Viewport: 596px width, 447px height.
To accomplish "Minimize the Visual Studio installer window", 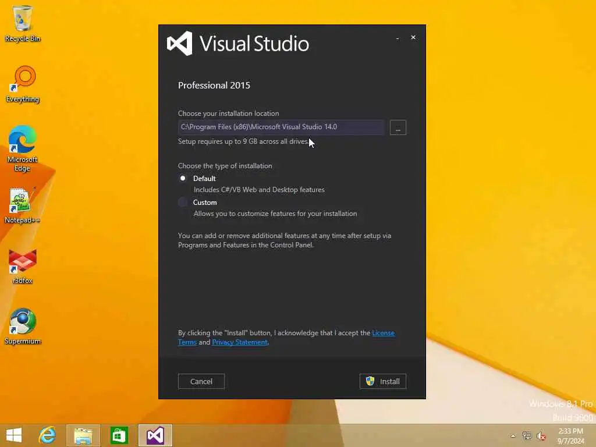I will (x=398, y=38).
